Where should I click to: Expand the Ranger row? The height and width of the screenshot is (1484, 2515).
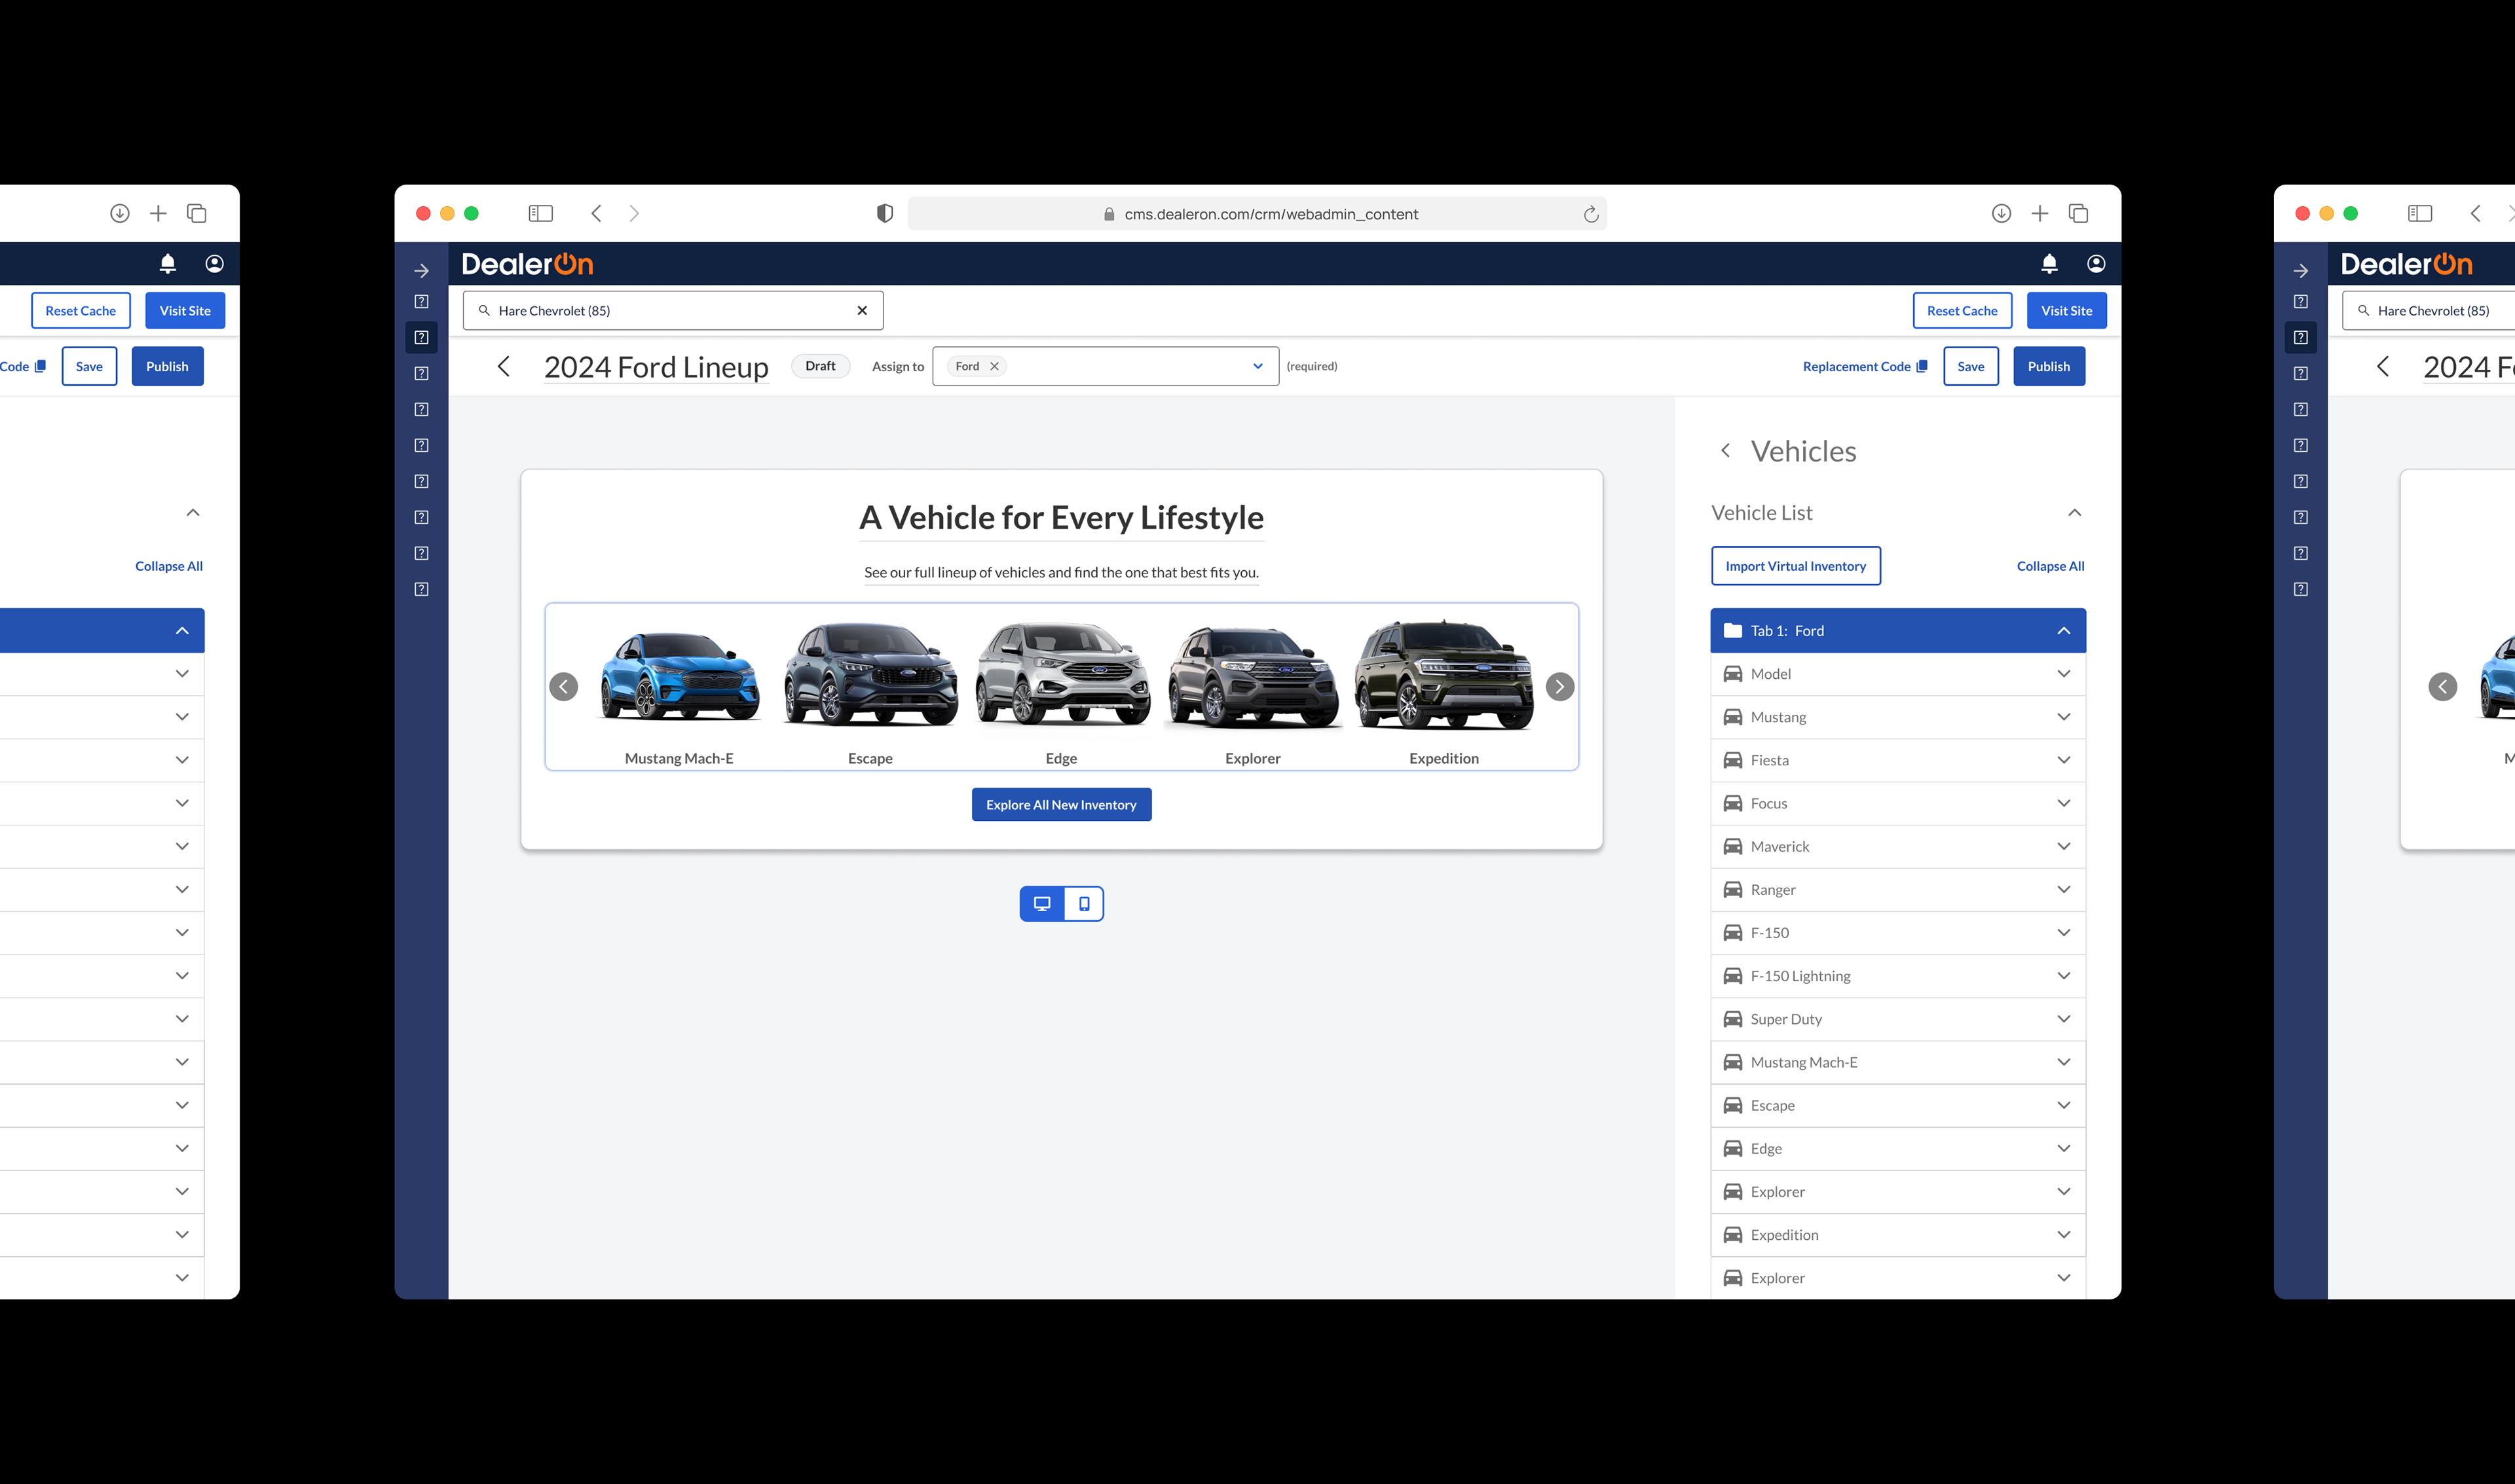tap(2063, 890)
